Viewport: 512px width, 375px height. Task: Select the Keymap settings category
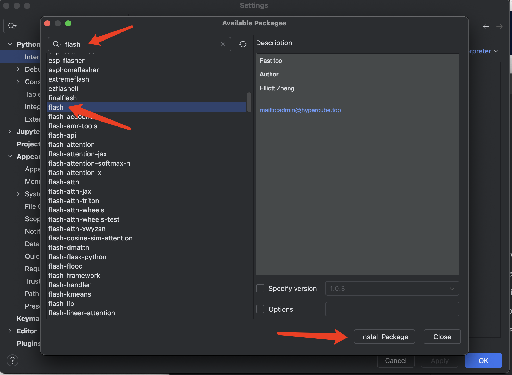(x=28, y=318)
